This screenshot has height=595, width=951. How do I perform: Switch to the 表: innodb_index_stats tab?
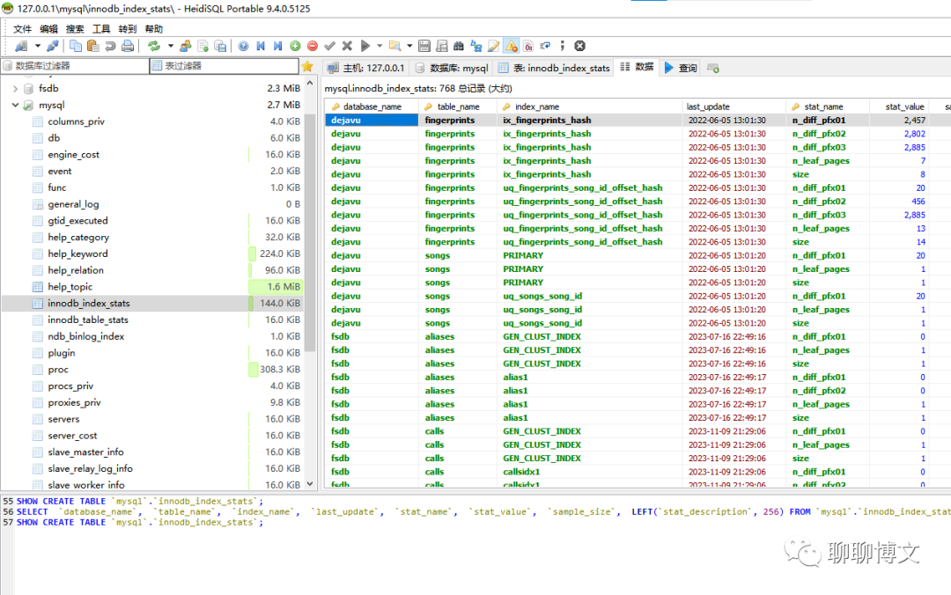[x=554, y=68]
